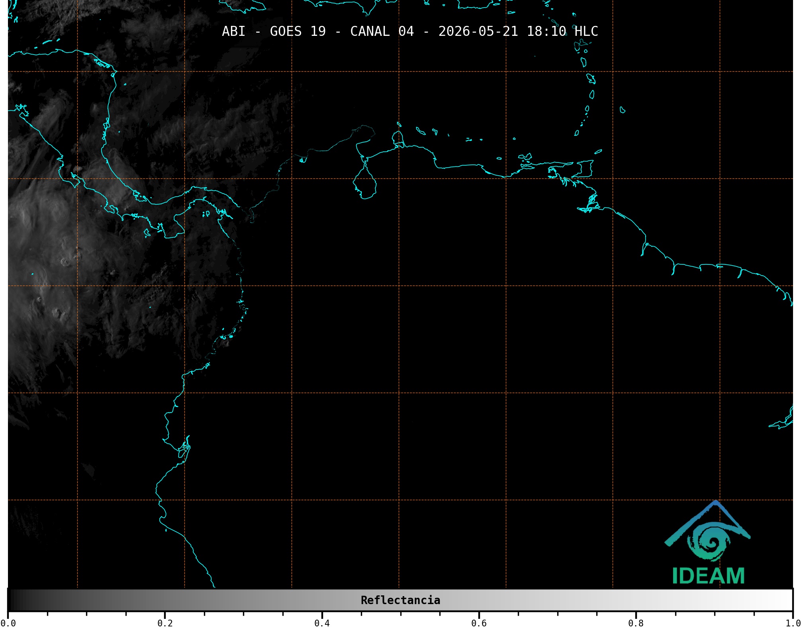Viewport: 801px width, 628px height.
Task: Click the 0.4 tick on reflectance colorbar
Action: (322, 622)
